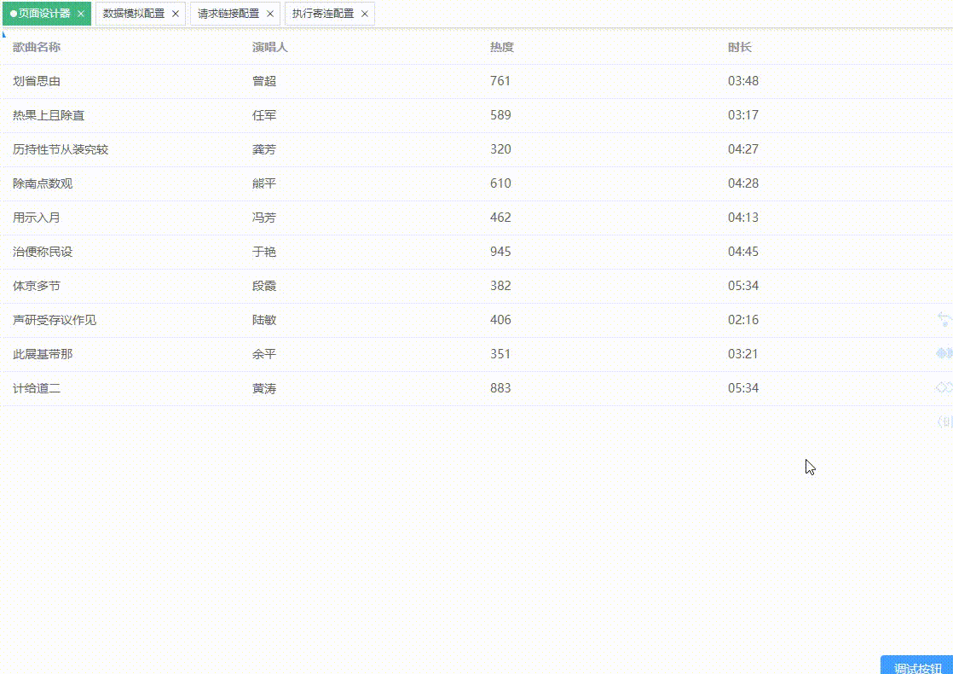Close the 页面设计器 tab
The width and height of the screenshot is (953, 674).
click(81, 14)
